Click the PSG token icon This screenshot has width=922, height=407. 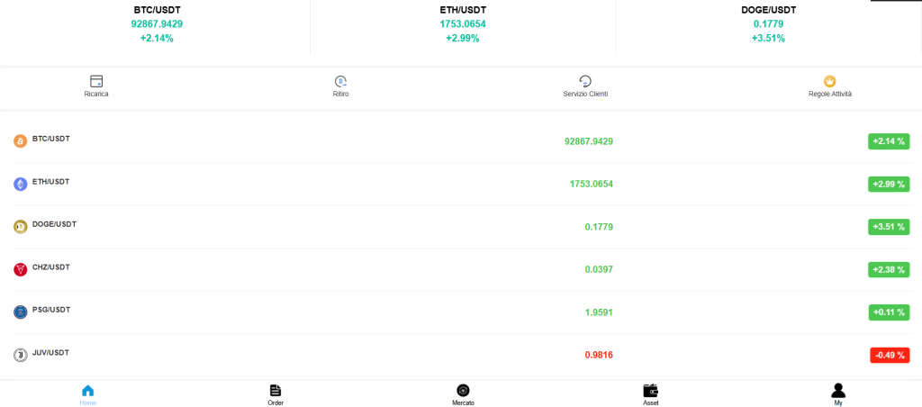(x=21, y=312)
